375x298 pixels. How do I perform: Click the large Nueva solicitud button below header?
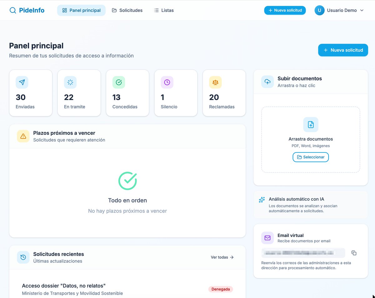[x=343, y=50]
